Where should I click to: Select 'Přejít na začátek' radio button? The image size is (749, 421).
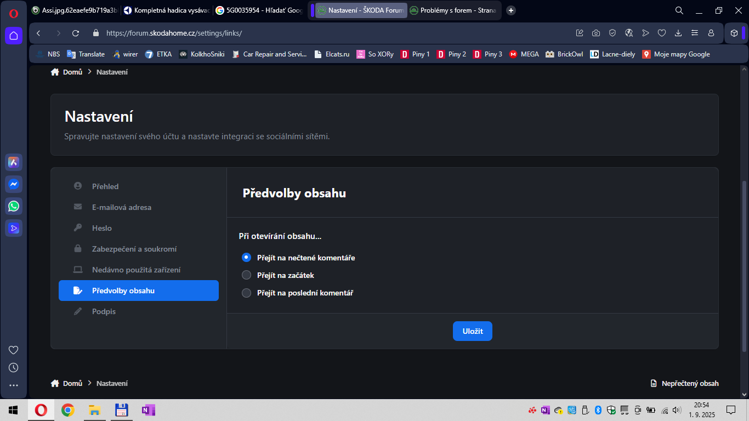click(x=246, y=275)
